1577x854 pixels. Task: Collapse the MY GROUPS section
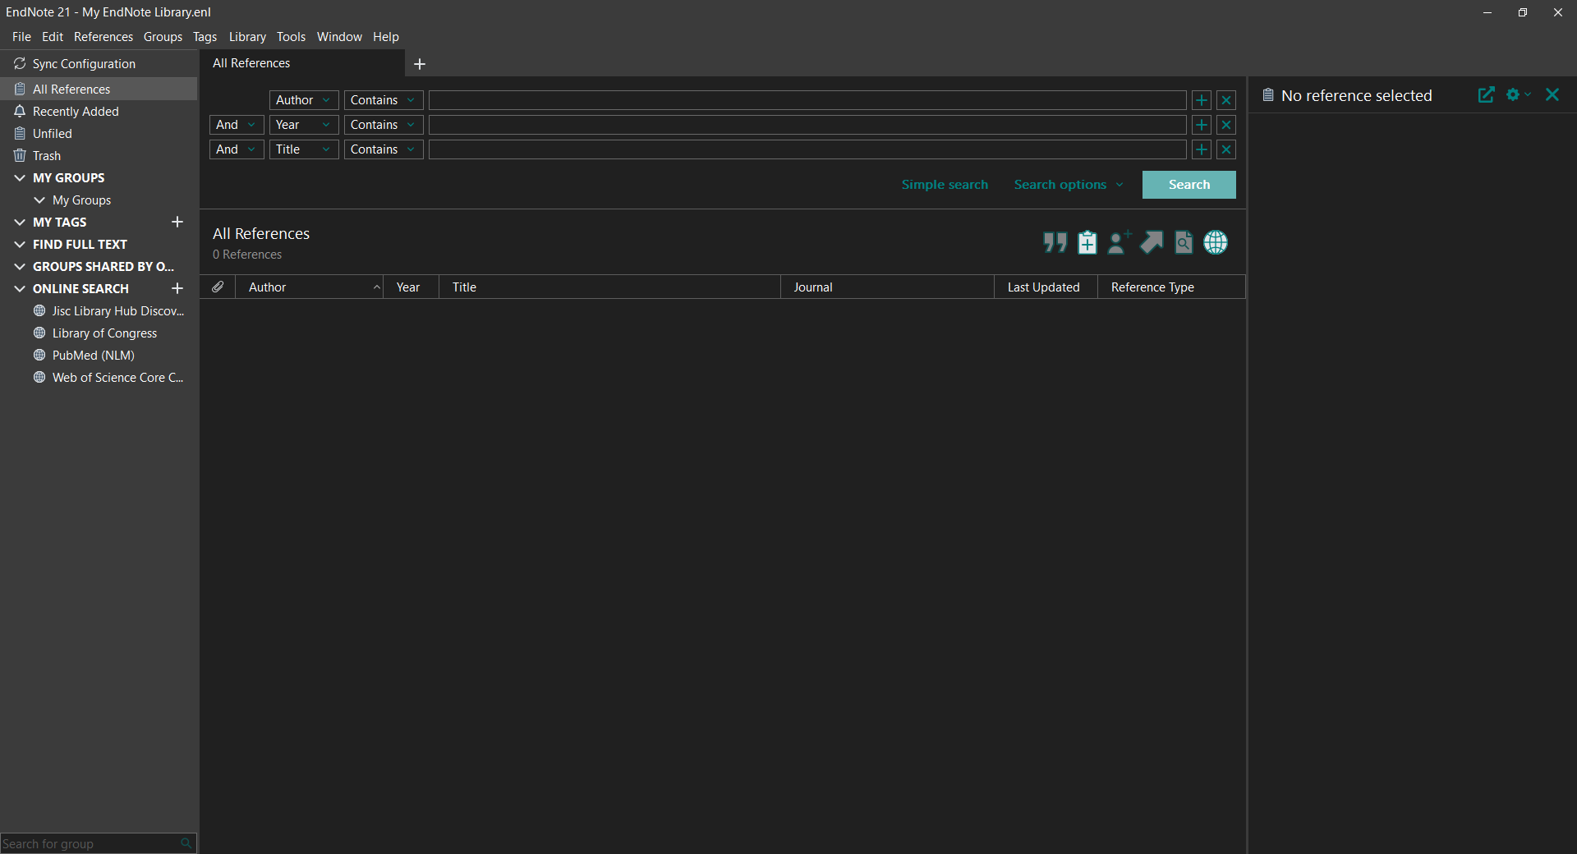point(20,177)
